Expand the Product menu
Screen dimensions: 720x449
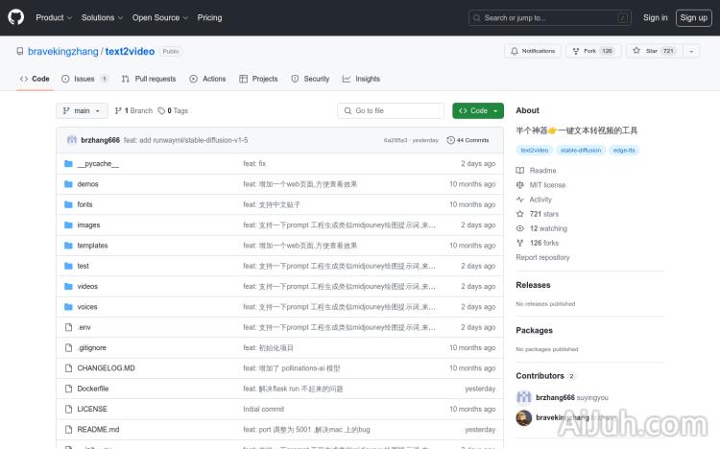[54, 17]
